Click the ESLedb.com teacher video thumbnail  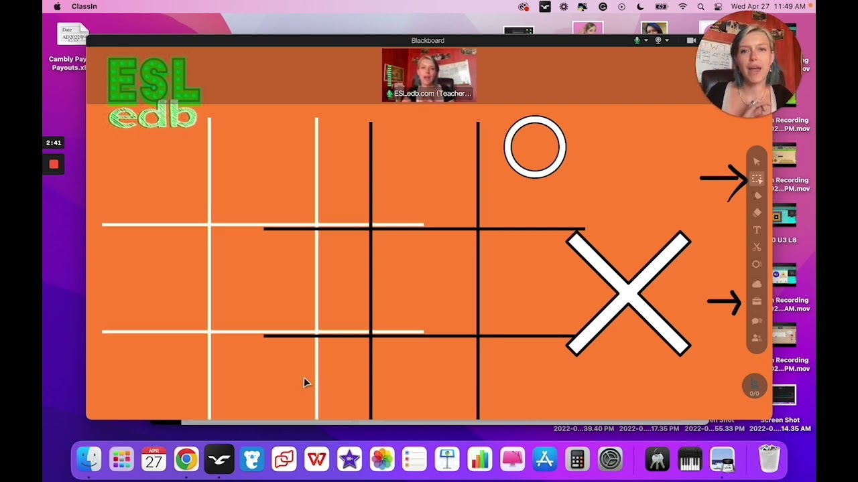pyautogui.click(x=429, y=75)
